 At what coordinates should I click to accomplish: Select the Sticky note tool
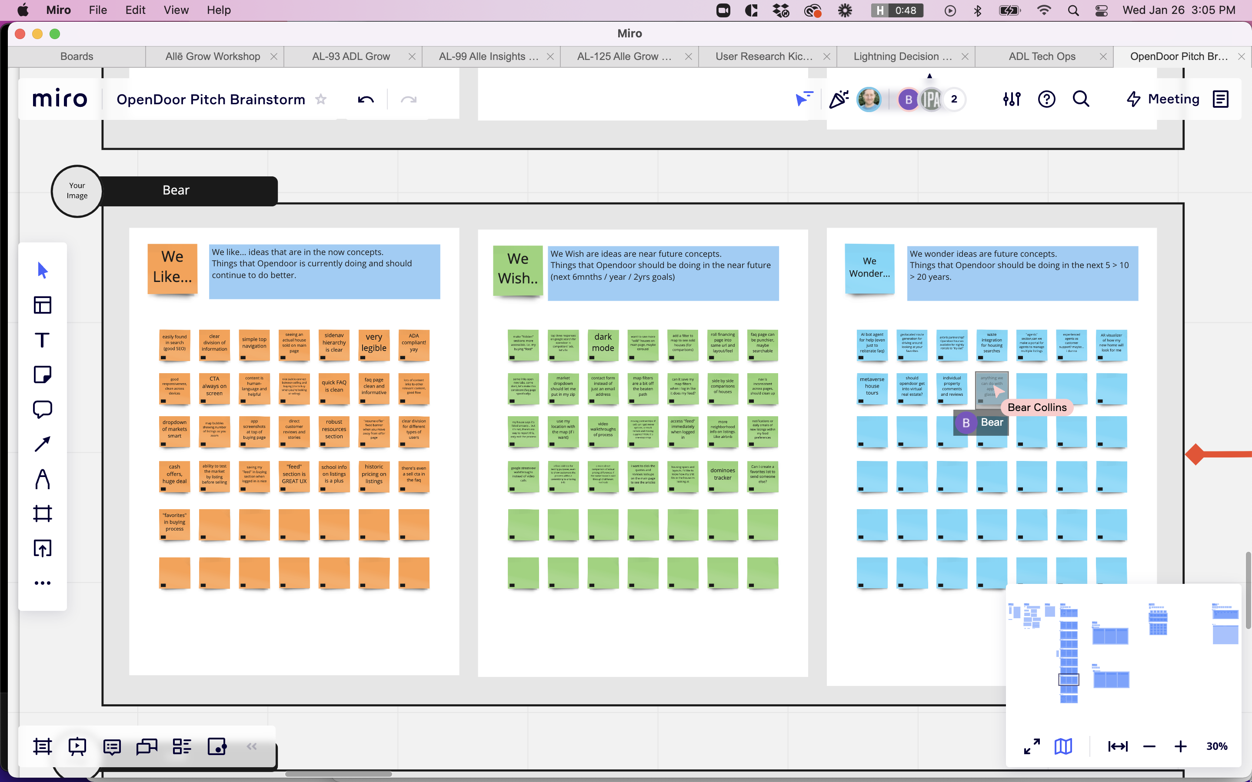43,374
